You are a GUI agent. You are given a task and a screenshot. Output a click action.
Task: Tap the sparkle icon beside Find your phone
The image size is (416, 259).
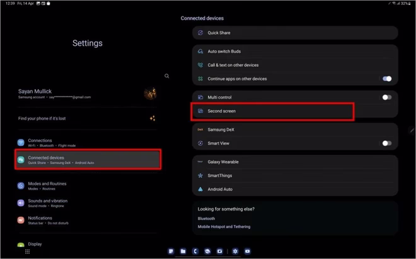153,118
